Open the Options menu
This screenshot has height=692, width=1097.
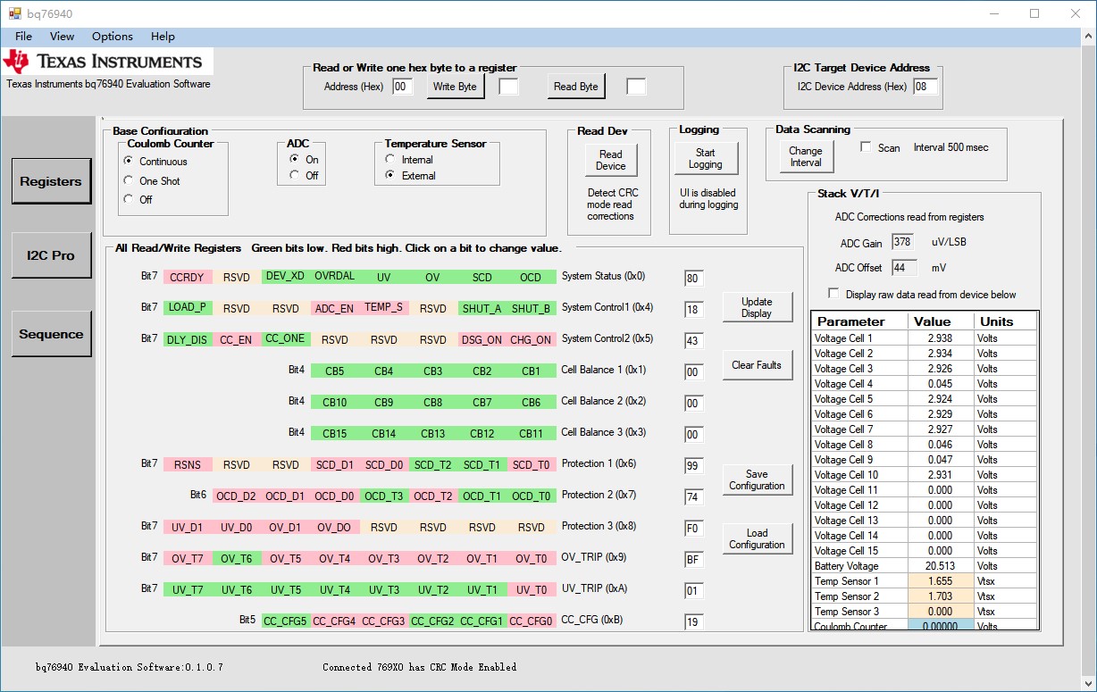click(x=113, y=37)
